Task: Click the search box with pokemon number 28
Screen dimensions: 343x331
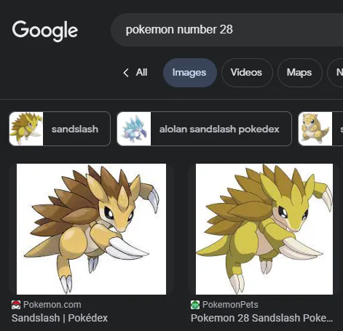Action: pyautogui.click(x=226, y=30)
